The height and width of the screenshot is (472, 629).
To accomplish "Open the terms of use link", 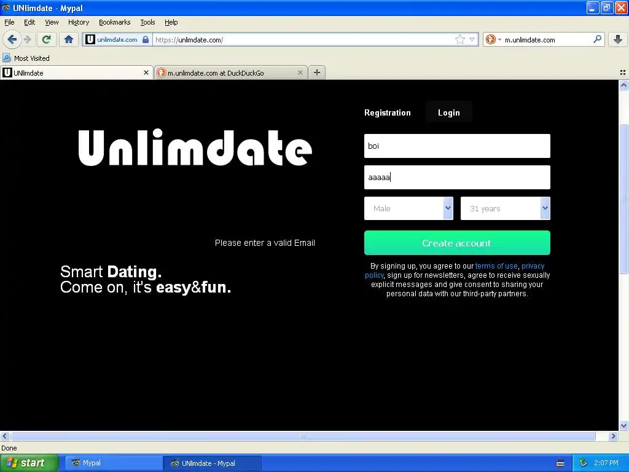I will click(x=496, y=265).
